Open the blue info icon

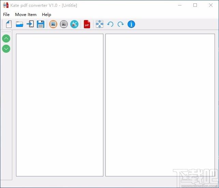pyautogui.click(x=131, y=24)
